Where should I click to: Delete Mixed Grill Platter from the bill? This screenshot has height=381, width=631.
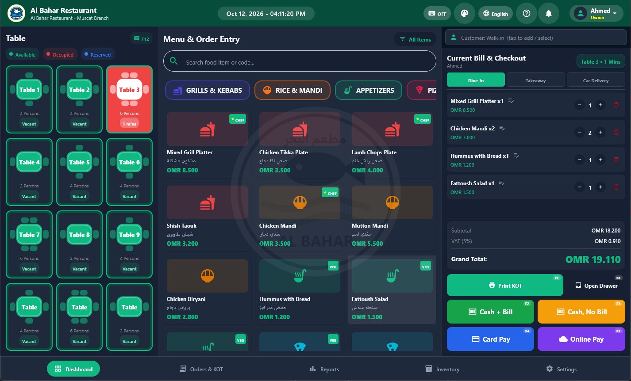(x=616, y=105)
